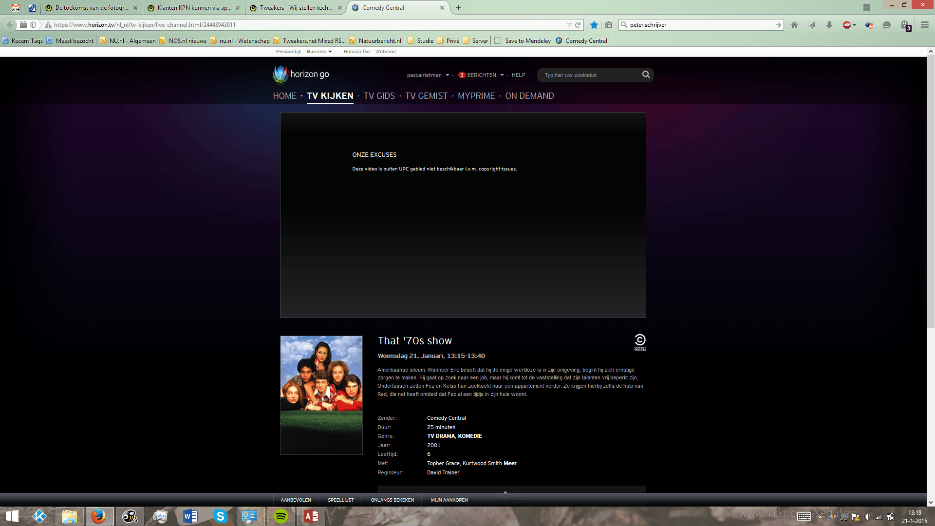This screenshot has width=935, height=526.
Task: Open the TV GIDS menu item
Action: (379, 96)
